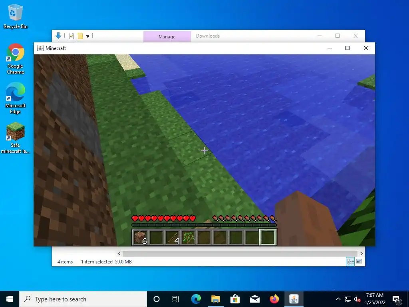This screenshot has width=409, height=307.
Task: Open Mail app from the taskbar
Action: (x=254, y=299)
